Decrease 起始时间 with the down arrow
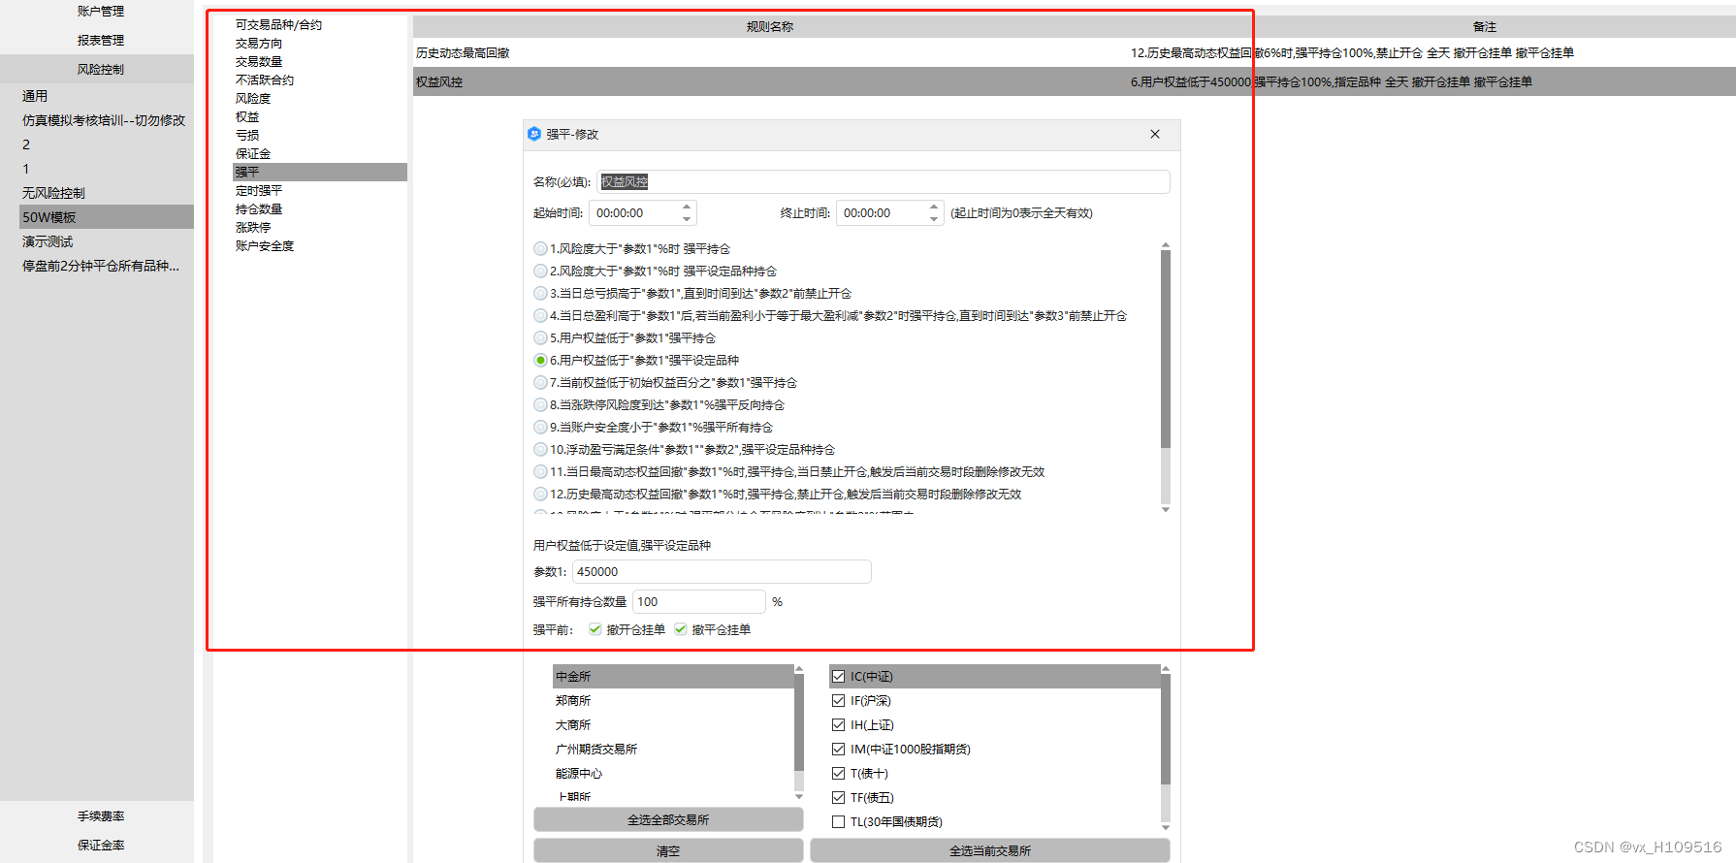The image size is (1736, 863). click(687, 219)
